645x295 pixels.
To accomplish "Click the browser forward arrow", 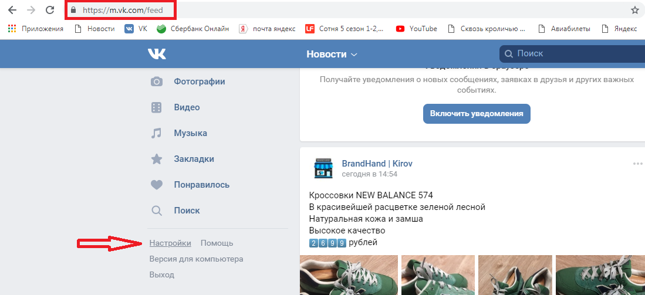I will coord(31,11).
